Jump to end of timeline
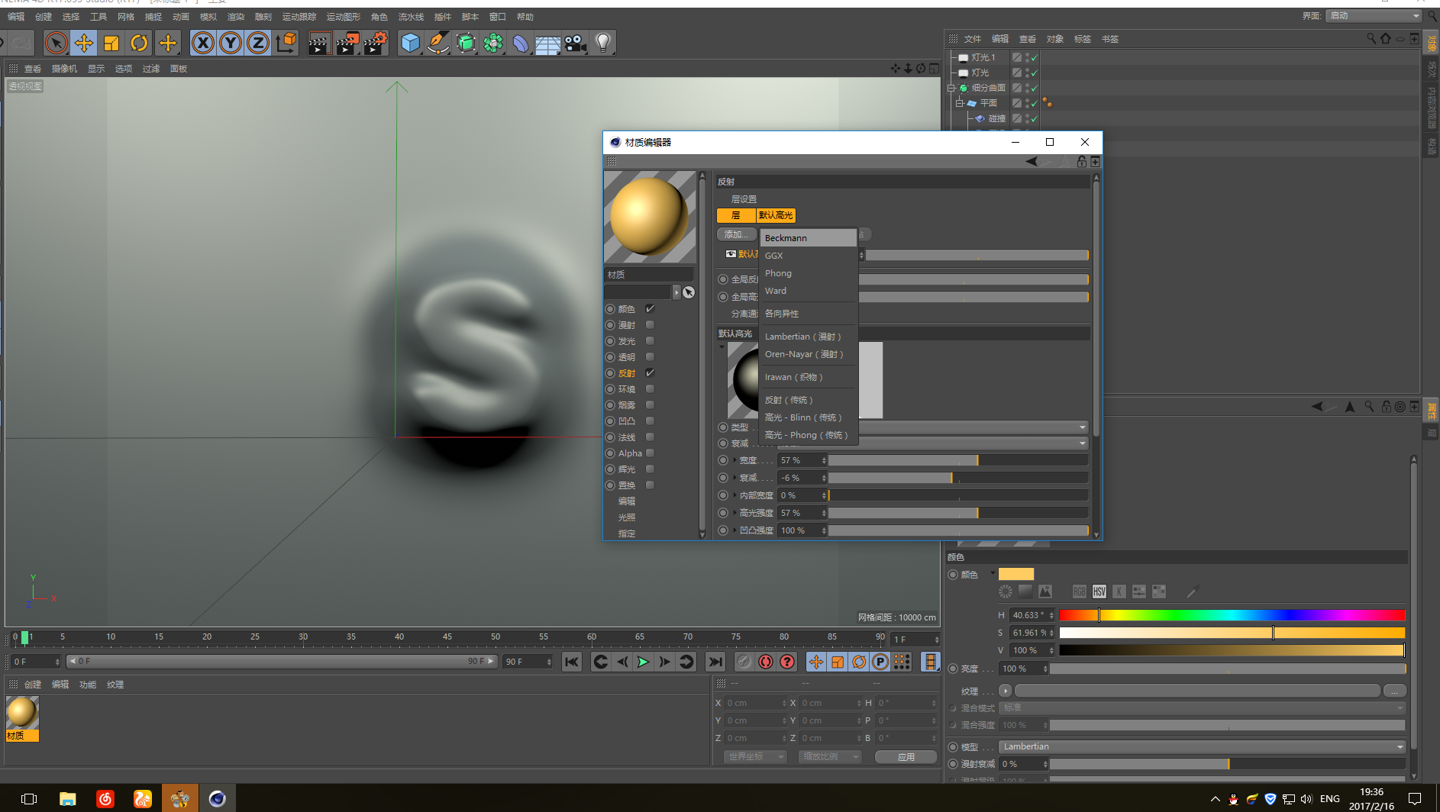This screenshot has width=1440, height=812. pyautogui.click(x=715, y=662)
